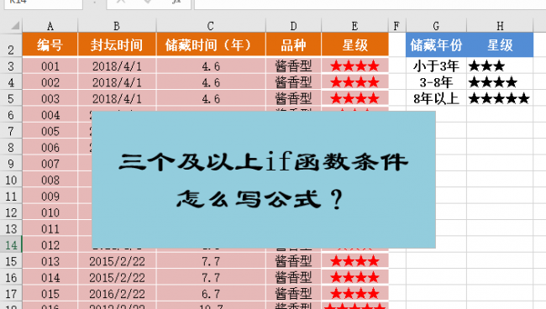Image resolution: width=546 pixels, height=309 pixels.
Task: Click three black stars cell in column H
Action: click(500, 66)
